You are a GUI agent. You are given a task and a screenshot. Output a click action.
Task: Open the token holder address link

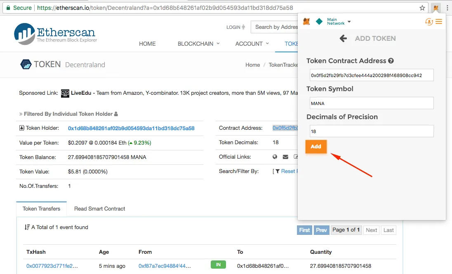[131, 128]
